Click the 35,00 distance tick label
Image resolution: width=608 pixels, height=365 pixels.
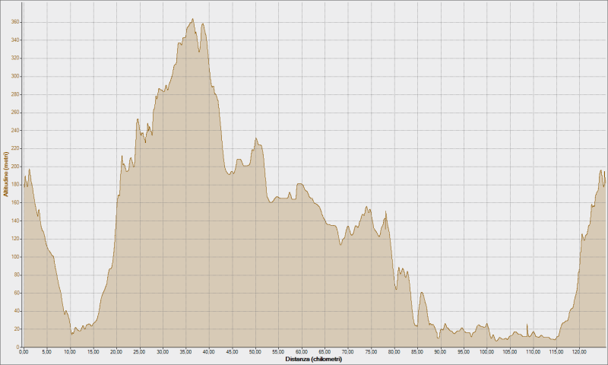185,352
